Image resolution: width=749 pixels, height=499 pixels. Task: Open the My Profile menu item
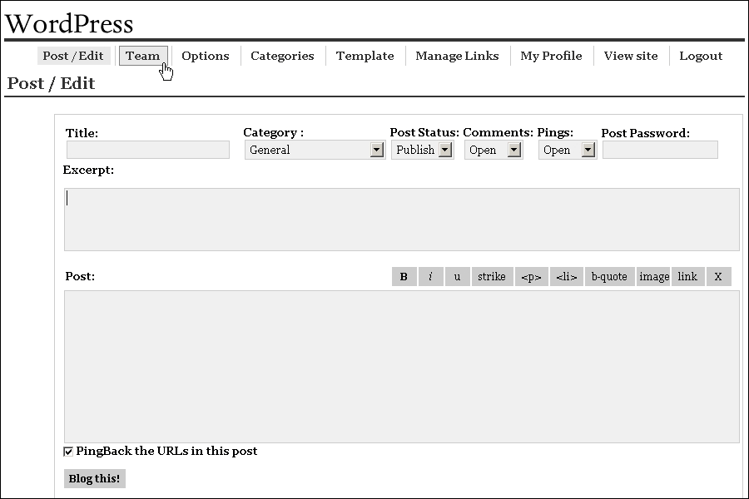pos(551,56)
